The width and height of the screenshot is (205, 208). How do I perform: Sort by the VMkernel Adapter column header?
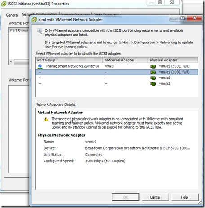125,60
